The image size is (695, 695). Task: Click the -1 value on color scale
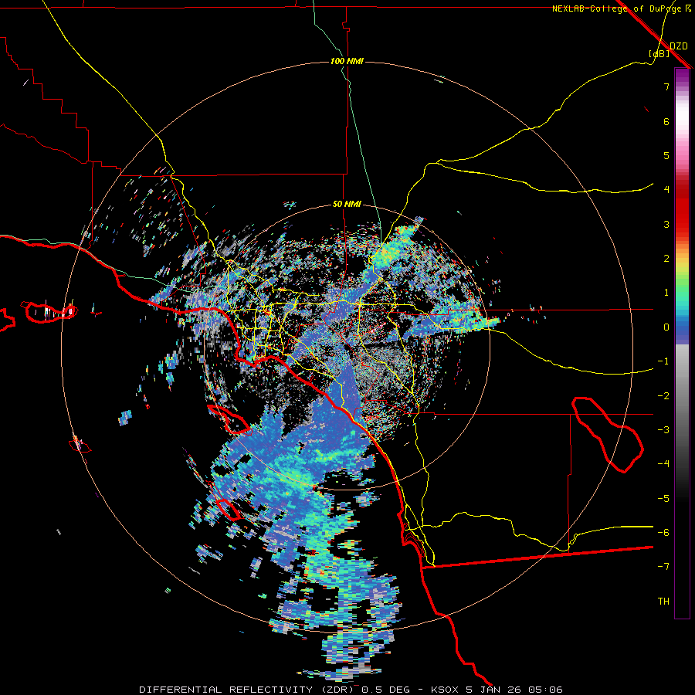(663, 361)
